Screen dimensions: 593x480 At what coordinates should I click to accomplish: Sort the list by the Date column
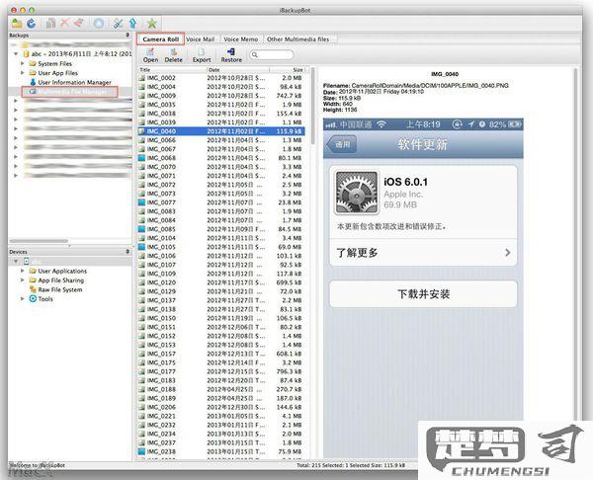pyautogui.click(x=238, y=70)
